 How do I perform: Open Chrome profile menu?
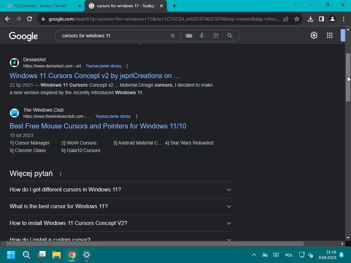click(x=332, y=19)
